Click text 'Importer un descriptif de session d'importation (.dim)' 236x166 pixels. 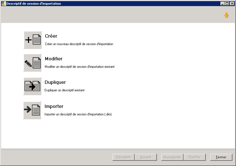click(x=78, y=114)
